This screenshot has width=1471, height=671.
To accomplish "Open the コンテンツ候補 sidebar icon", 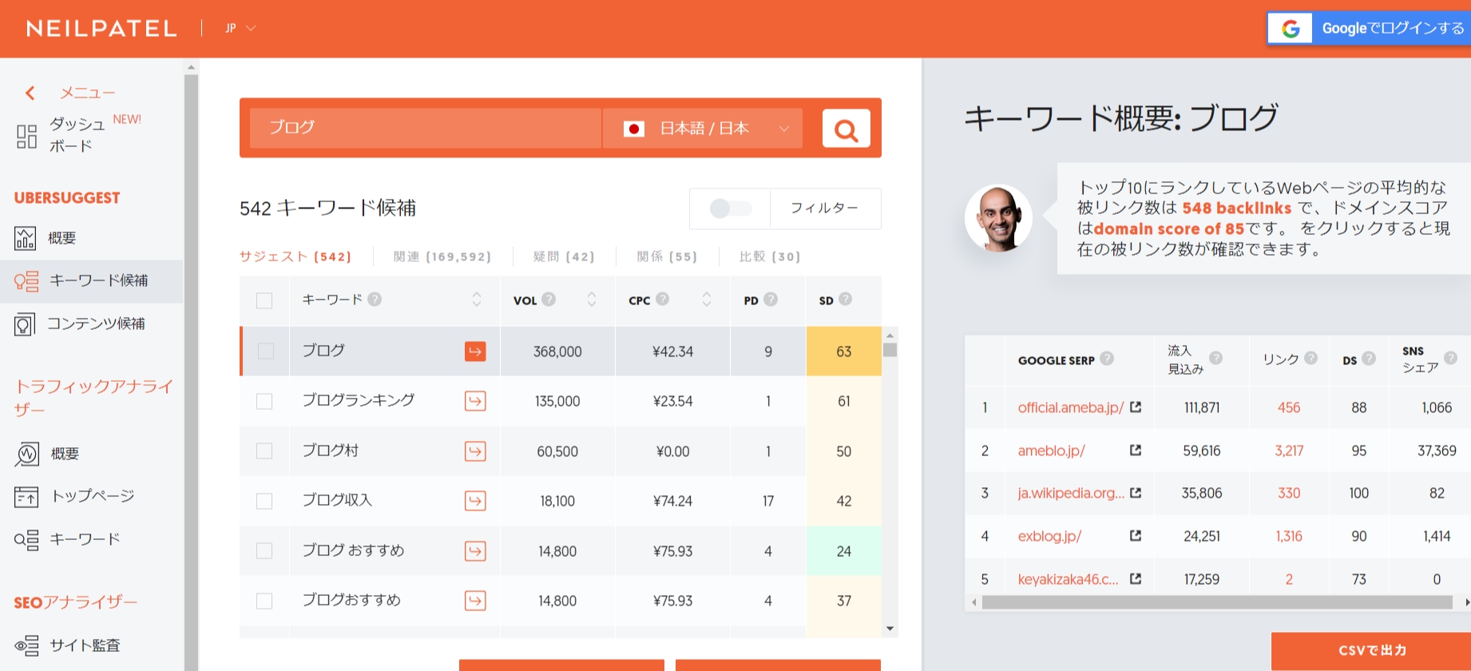I will (x=25, y=324).
